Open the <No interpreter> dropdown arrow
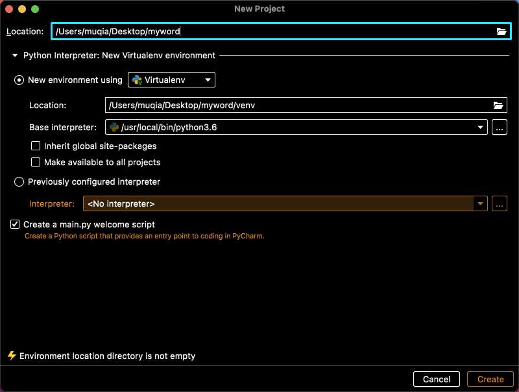This screenshot has width=519, height=392. (480, 204)
